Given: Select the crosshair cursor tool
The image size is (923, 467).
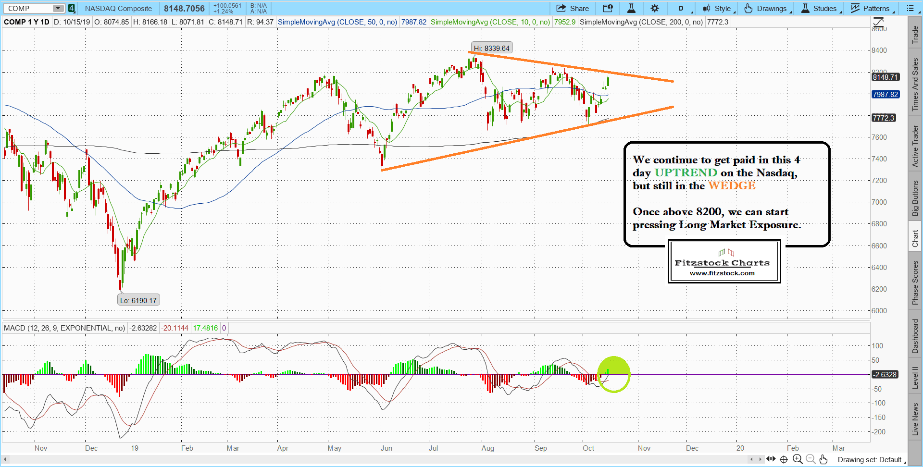Looking at the screenshot, I should [x=784, y=459].
